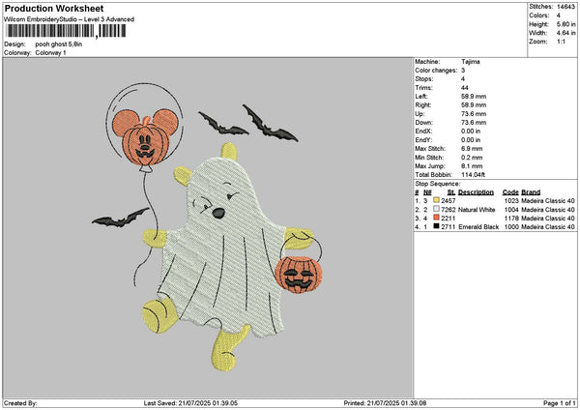Select the min stitch value "0.2 mm"
The width and height of the screenshot is (580, 410).
pyautogui.click(x=472, y=158)
